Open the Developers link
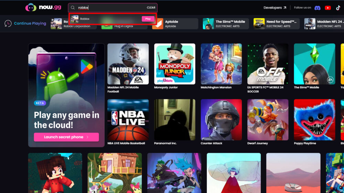 pyautogui.click(x=275, y=8)
